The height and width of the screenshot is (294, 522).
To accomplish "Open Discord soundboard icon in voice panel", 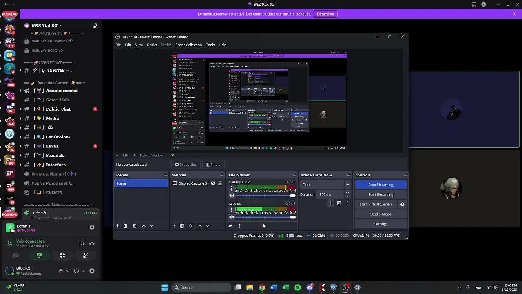I will (x=86, y=255).
